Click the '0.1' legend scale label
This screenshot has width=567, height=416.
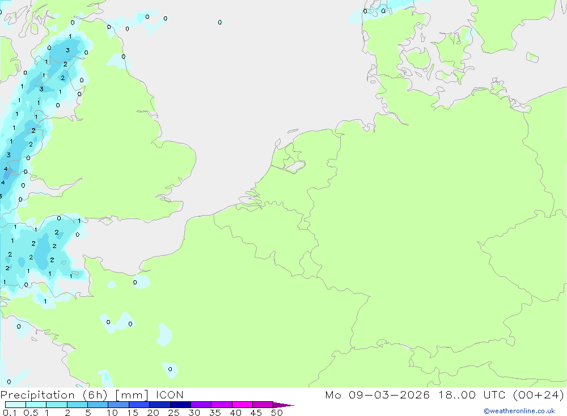click(x=10, y=413)
